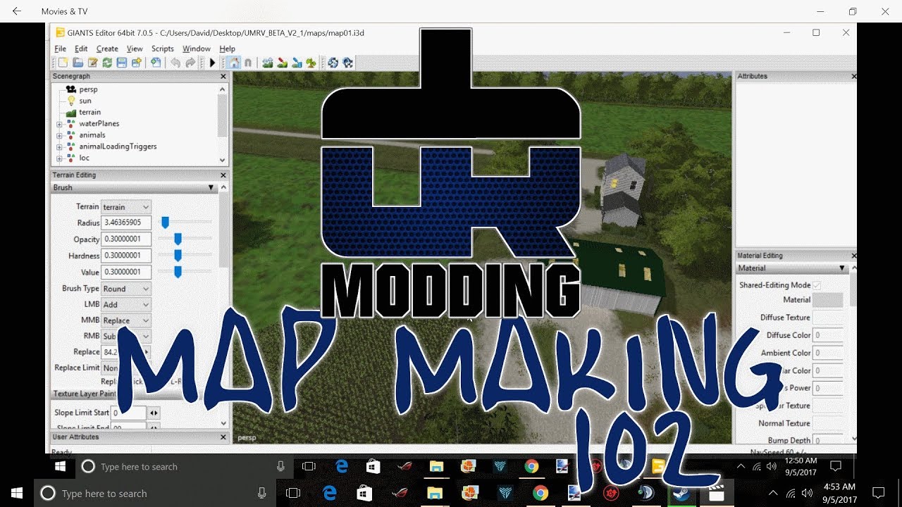Click the Radius value field 3.46365905
The height and width of the screenshot is (507, 902).
coord(126,223)
